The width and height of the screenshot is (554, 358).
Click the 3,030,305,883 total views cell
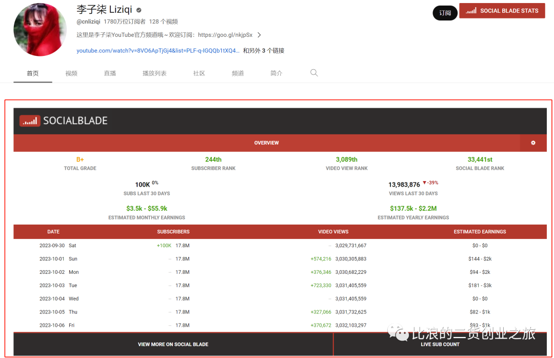(351, 259)
